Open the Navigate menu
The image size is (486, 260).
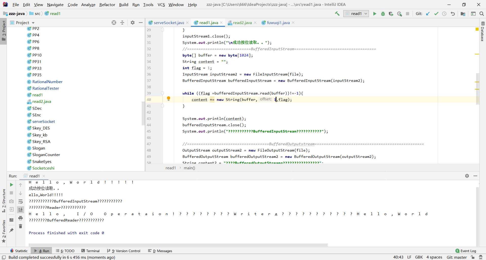point(55,5)
